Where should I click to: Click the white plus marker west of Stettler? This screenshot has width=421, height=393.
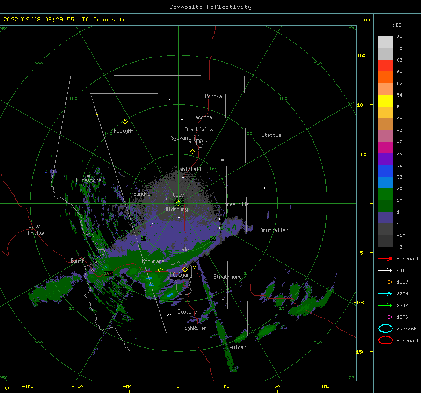coord(264,188)
